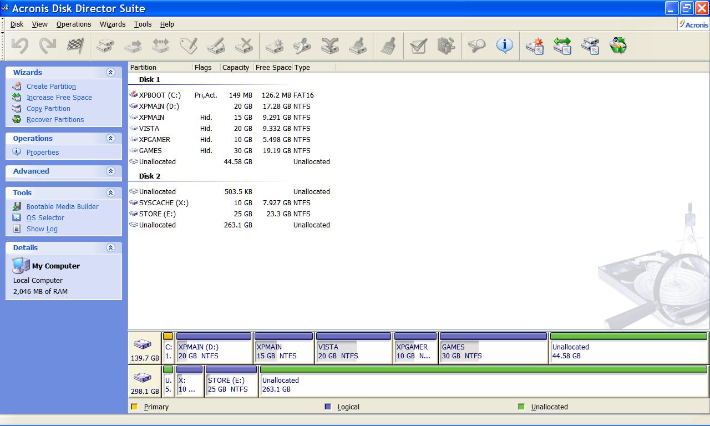Click the blue Logical legend swatch

[x=328, y=407]
